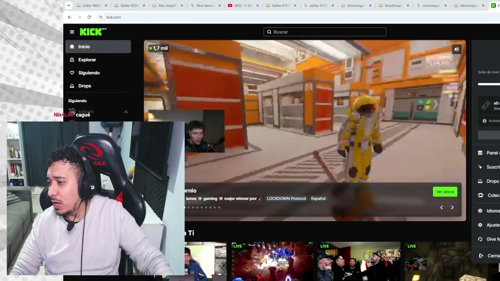The width and height of the screenshot is (500, 281).
Task: Switch to the Mira Gemini browser tab
Action: tap(205, 5)
